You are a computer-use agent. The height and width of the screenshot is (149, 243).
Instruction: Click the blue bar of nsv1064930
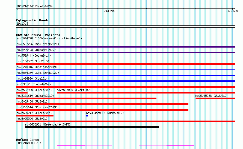[126, 81]
